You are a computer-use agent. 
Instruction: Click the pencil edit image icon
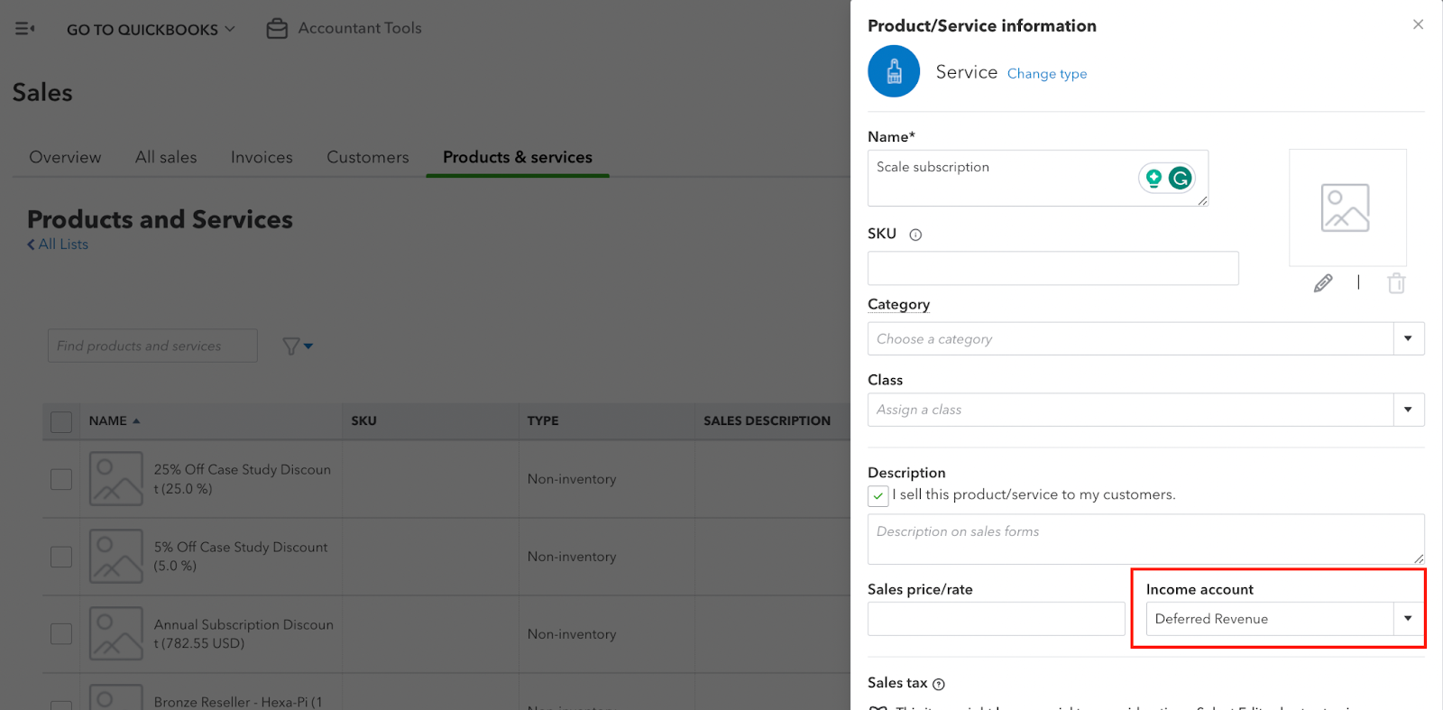(1323, 283)
